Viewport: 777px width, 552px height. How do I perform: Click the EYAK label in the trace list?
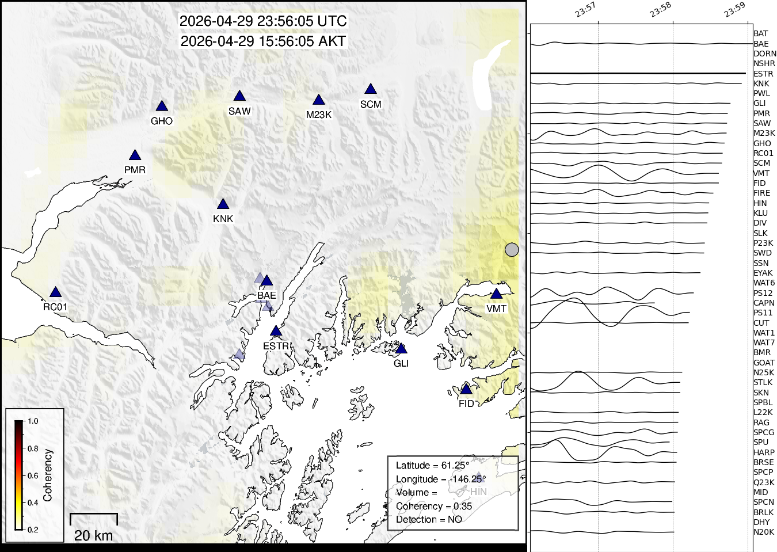coord(763,273)
